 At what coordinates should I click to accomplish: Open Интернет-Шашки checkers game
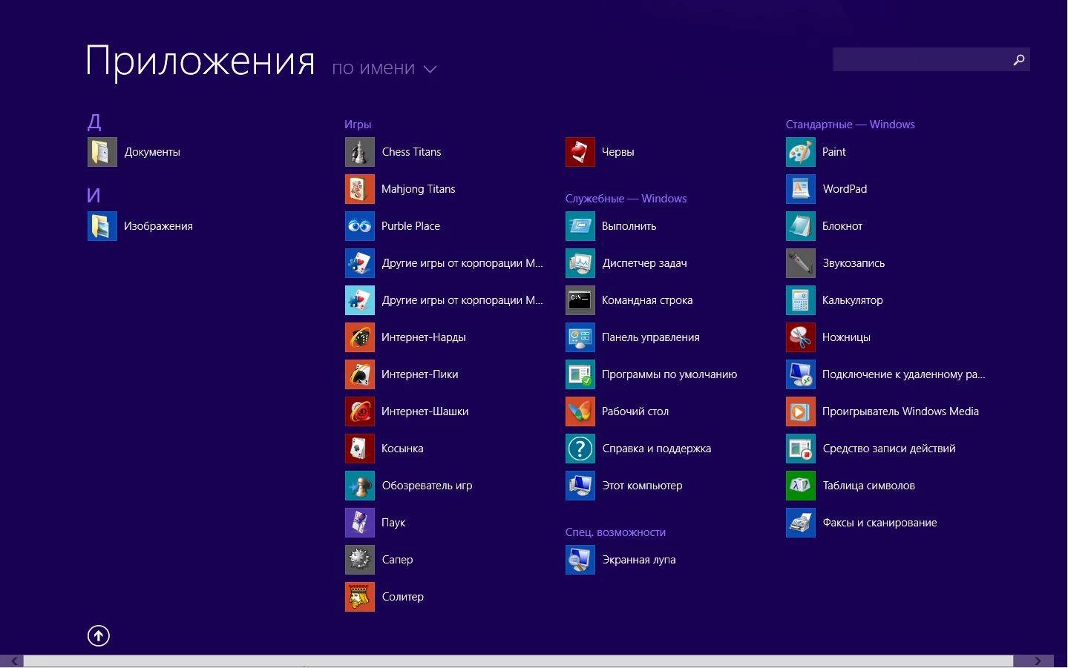pos(407,411)
